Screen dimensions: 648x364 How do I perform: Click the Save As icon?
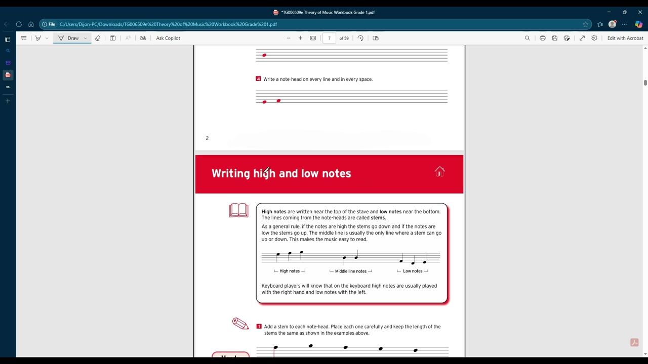pos(567,38)
